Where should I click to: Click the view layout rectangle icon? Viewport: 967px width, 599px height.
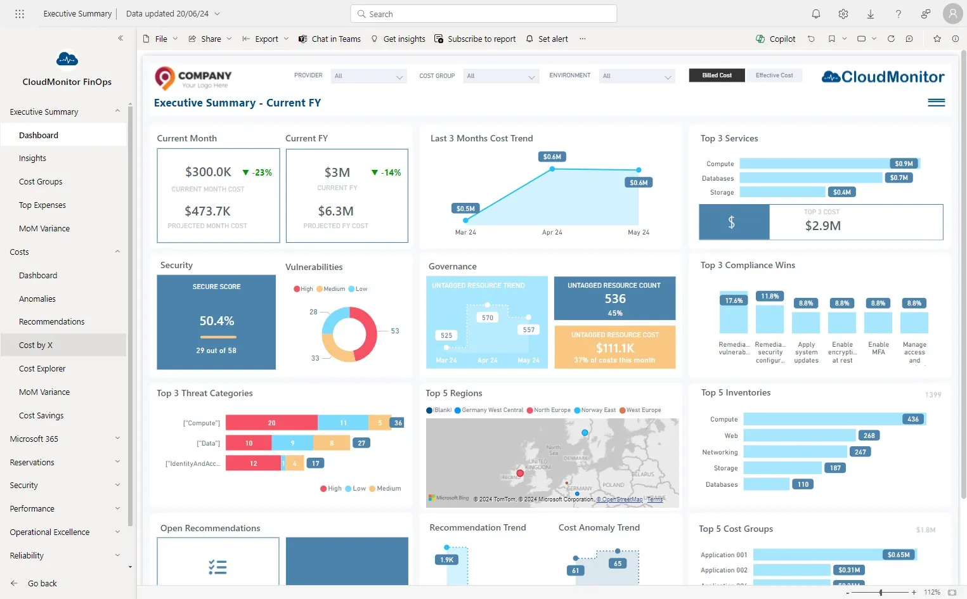pyautogui.click(x=861, y=39)
